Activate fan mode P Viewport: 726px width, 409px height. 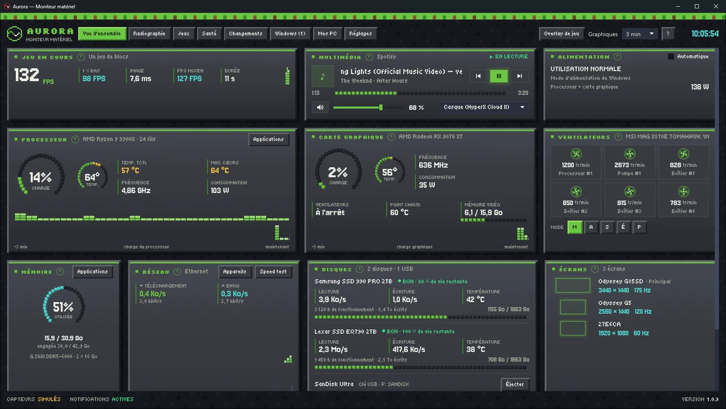[639, 227]
